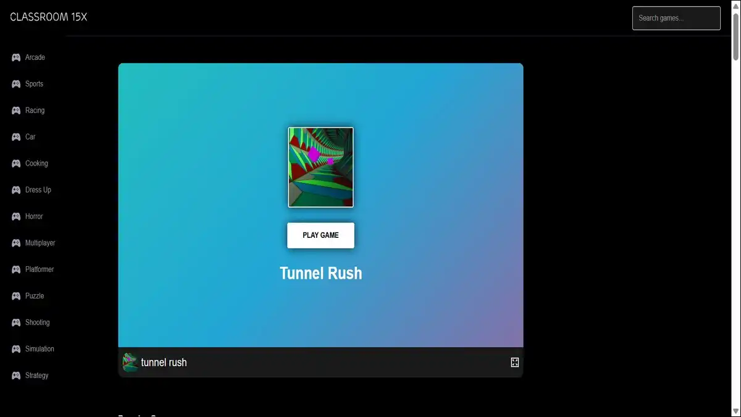Browse the Simulation category link
Image resolution: width=741 pixels, height=417 pixels.
pyautogui.click(x=40, y=350)
